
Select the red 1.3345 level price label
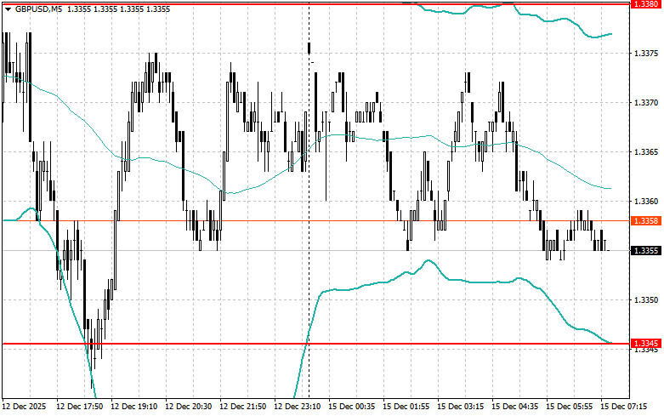click(x=646, y=343)
